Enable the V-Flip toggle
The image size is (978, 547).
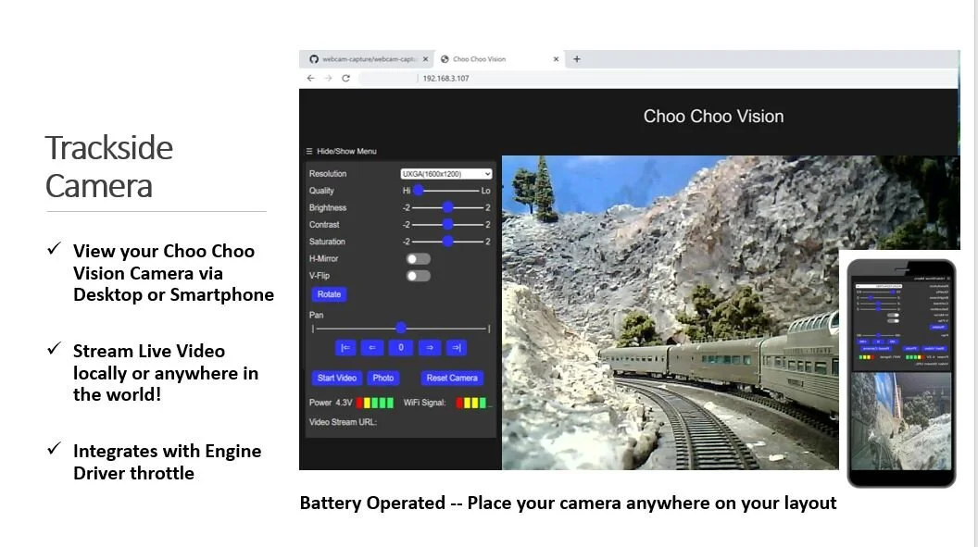click(418, 276)
